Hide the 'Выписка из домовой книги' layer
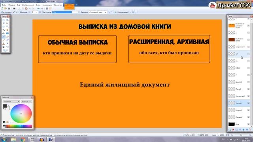 [x=249, y=26]
